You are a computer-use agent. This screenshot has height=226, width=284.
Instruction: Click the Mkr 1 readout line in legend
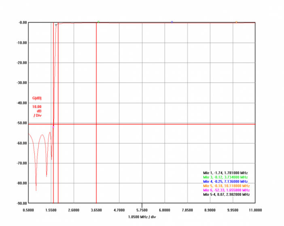(226, 173)
